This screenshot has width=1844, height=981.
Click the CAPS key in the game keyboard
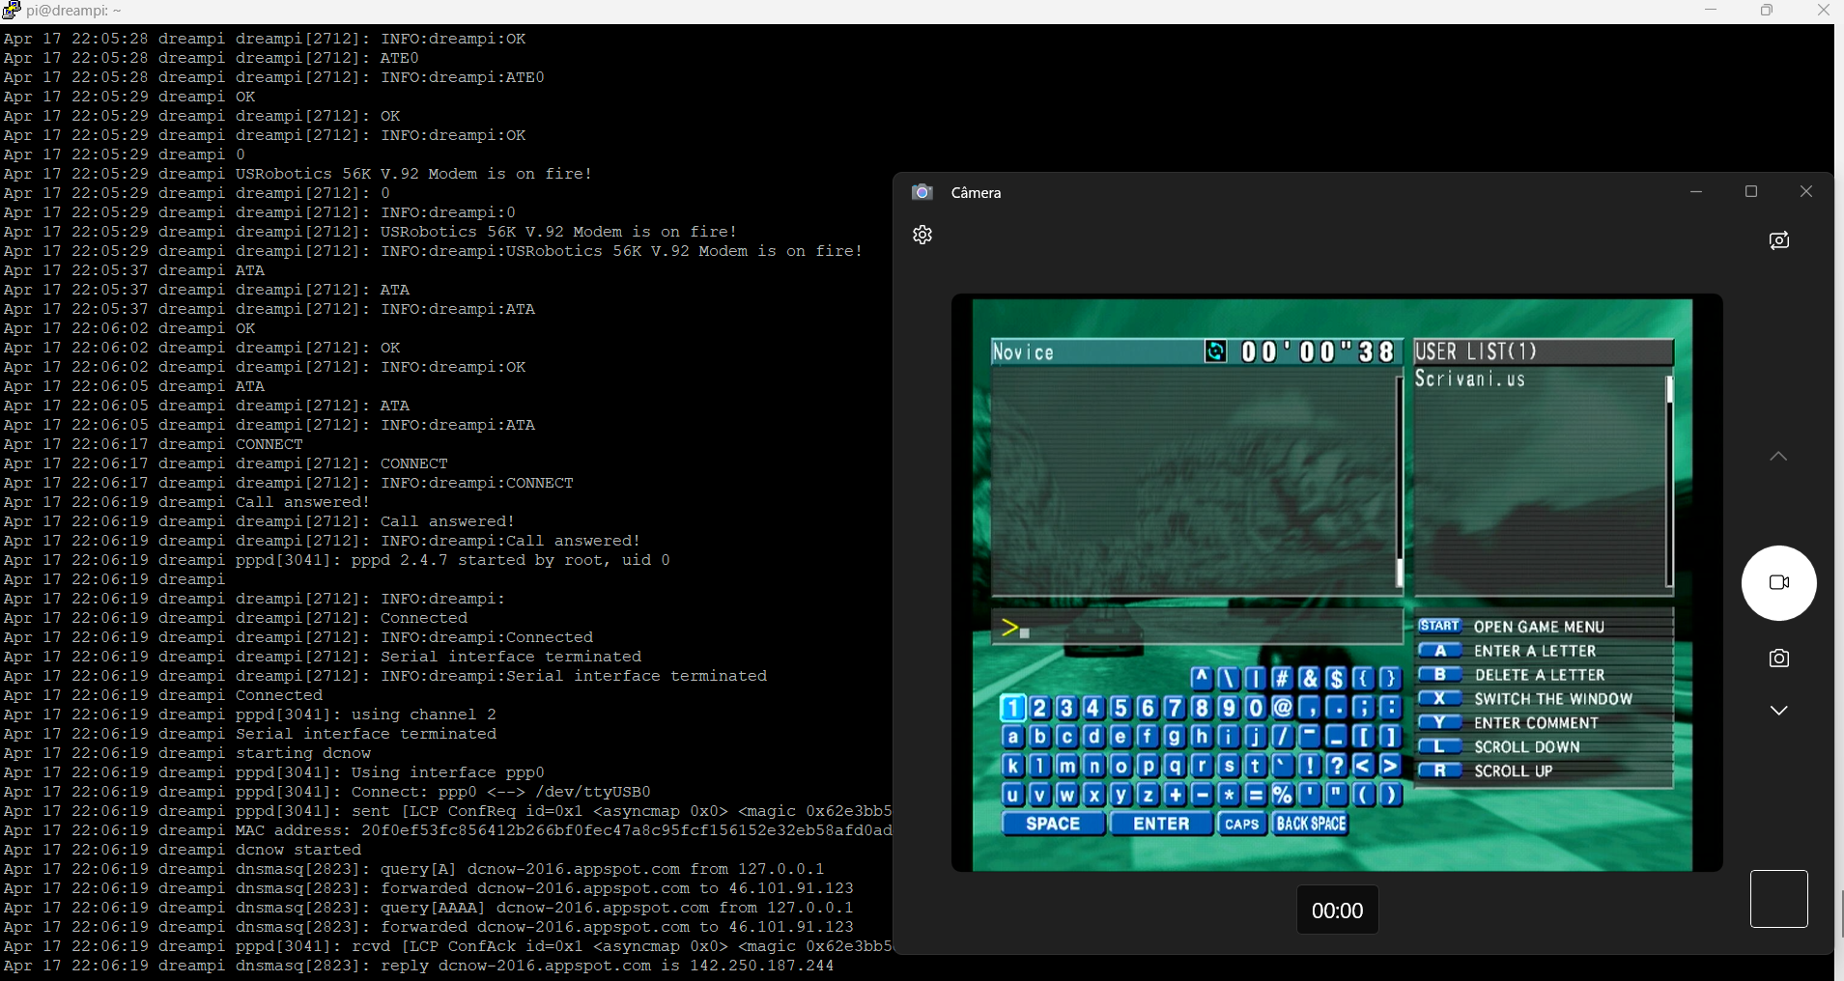1241,824
